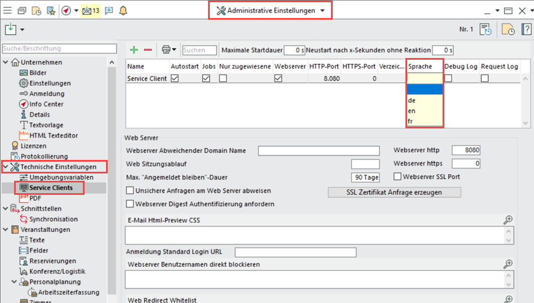Click SSL Zertifikat Anfrage erzeugen button
The width and height of the screenshot is (534, 303).
point(394,192)
